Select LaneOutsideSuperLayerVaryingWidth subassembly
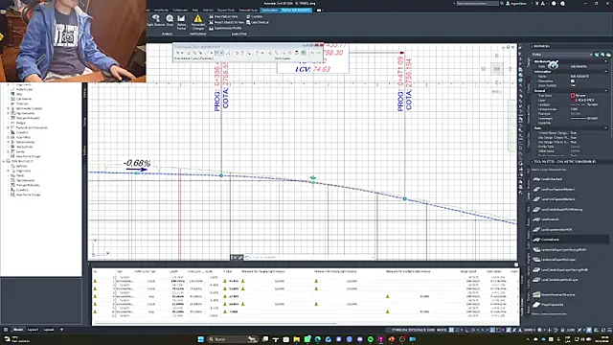Image resolution: width=613 pixels, height=345 pixels. pos(560,270)
